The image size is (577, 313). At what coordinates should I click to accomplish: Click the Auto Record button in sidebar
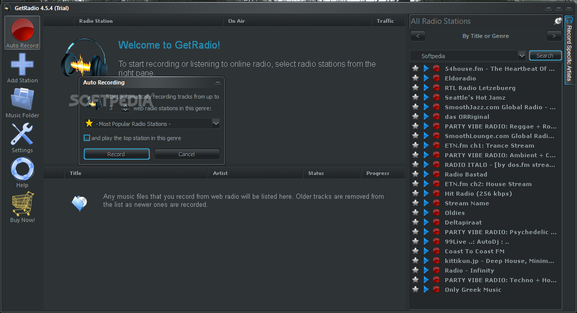(x=22, y=33)
